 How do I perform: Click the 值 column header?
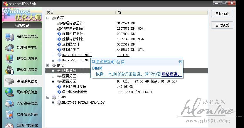pos(162,13)
